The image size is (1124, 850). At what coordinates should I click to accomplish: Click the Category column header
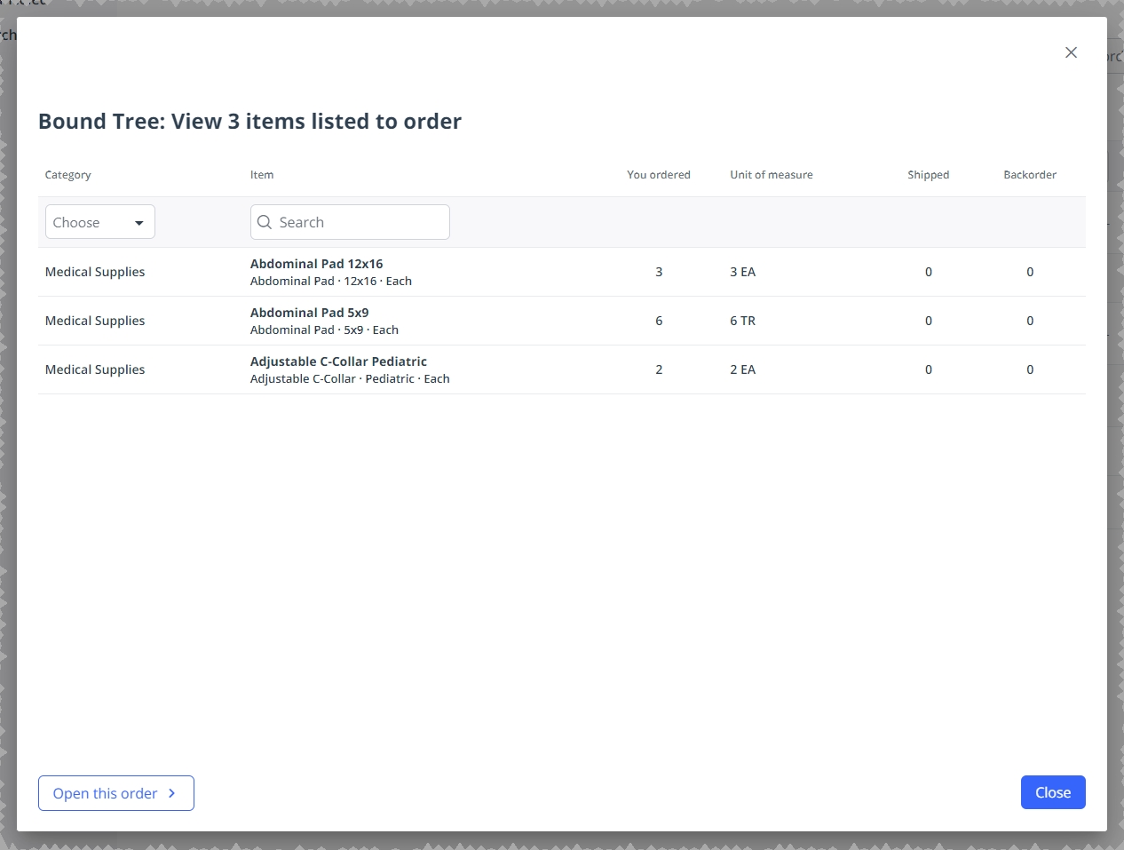pyautogui.click(x=68, y=175)
